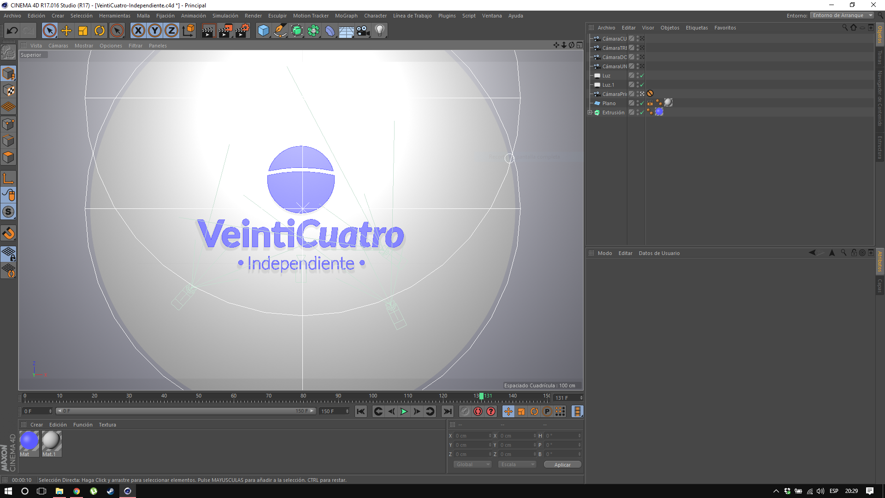This screenshot has width=885, height=498.
Task: Select the Scale tool in top toolbar
Action: click(83, 31)
